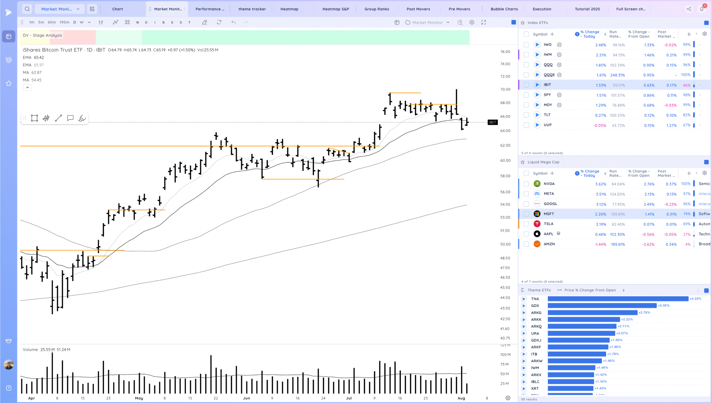Toggle fullscreen chart icon
Screen dimensions: 712x403
pyautogui.click(x=484, y=22)
